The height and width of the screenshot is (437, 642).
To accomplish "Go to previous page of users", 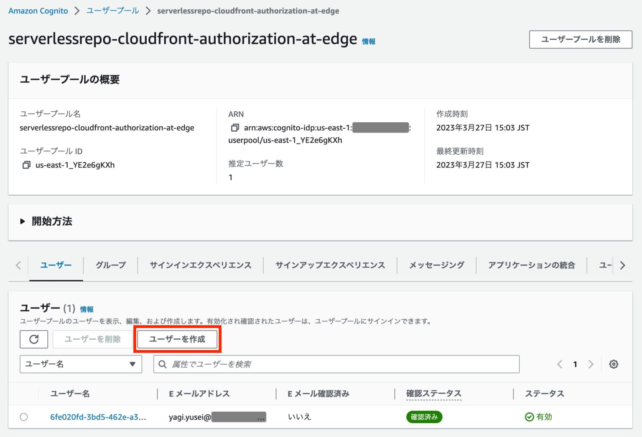I will (x=560, y=364).
